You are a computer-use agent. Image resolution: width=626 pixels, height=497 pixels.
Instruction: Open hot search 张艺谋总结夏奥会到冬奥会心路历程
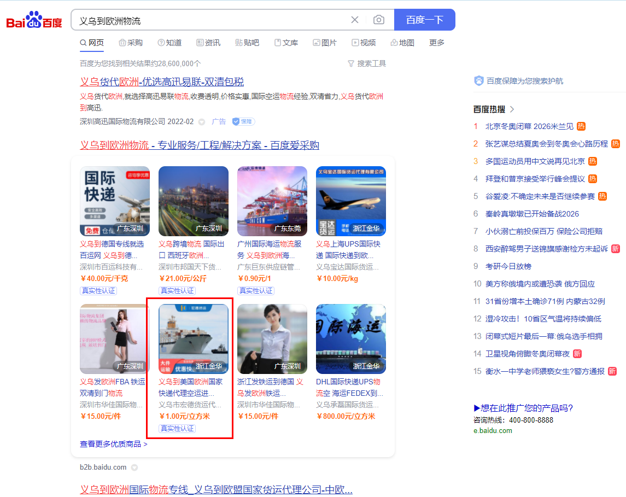[547, 144]
